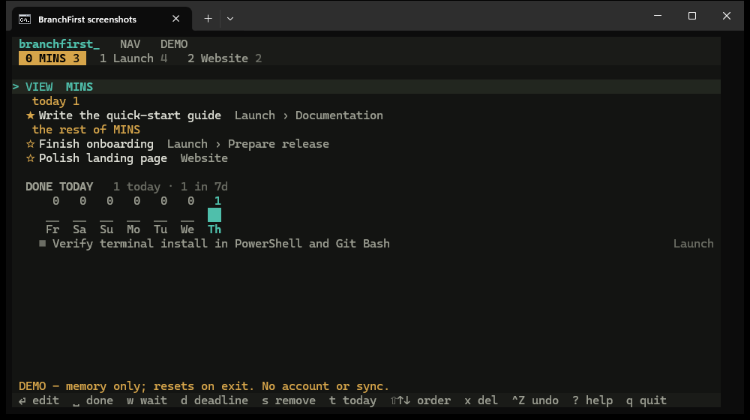Click the branchfirst_ logo text
Image resolution: width=750 pixels, height=420 pixels.
coord(59,44)
